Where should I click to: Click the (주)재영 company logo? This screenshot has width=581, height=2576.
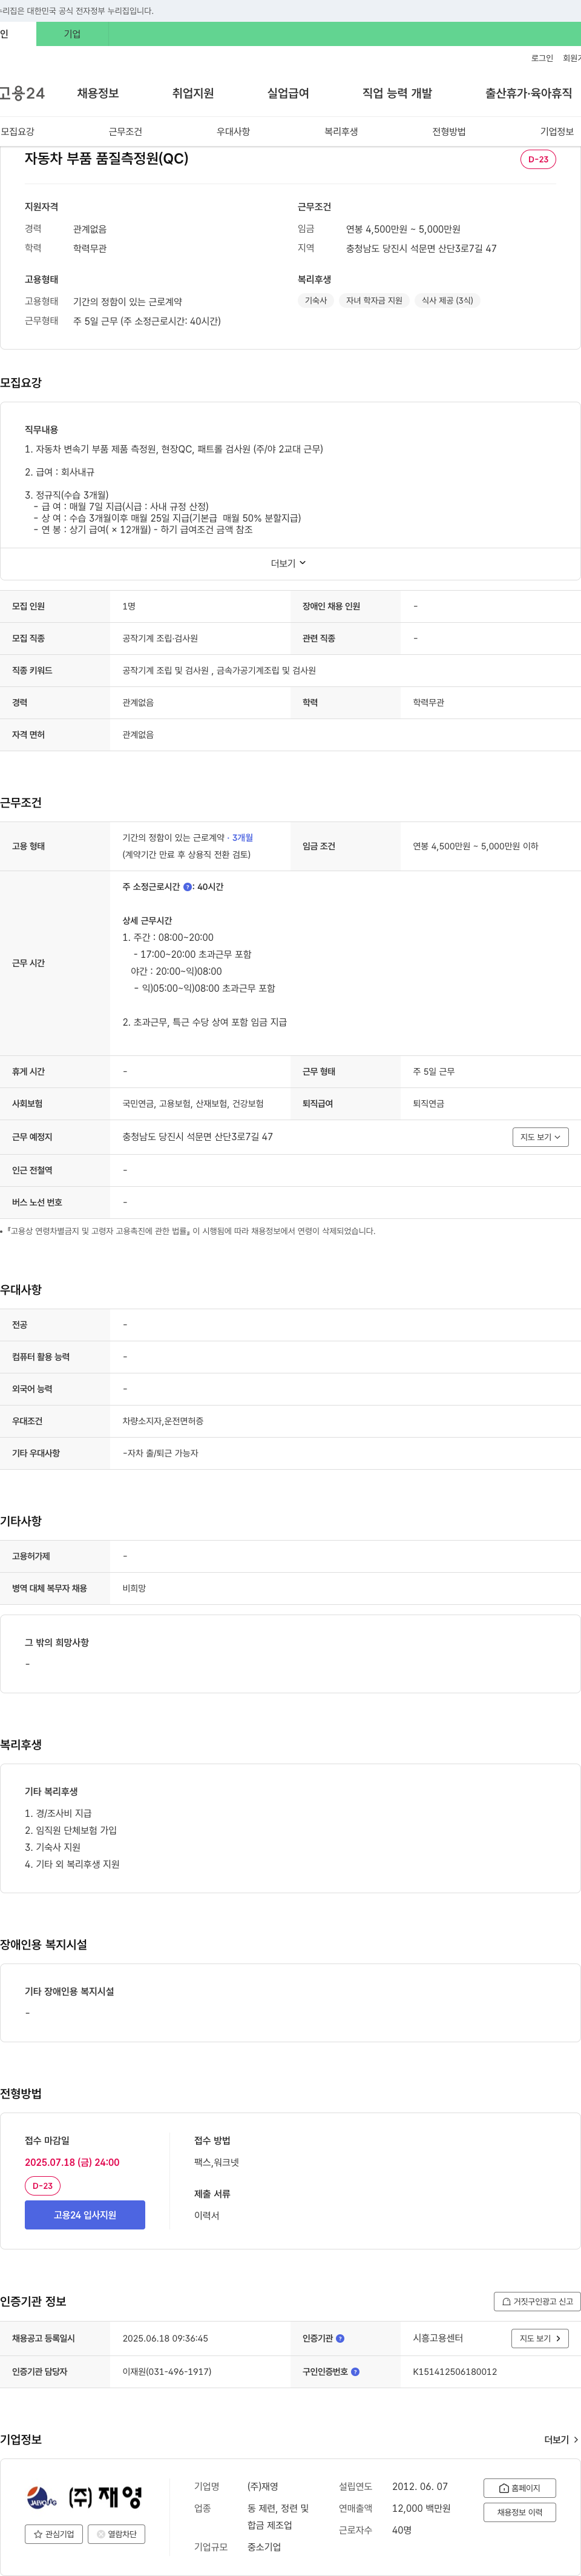(85, 2497)
